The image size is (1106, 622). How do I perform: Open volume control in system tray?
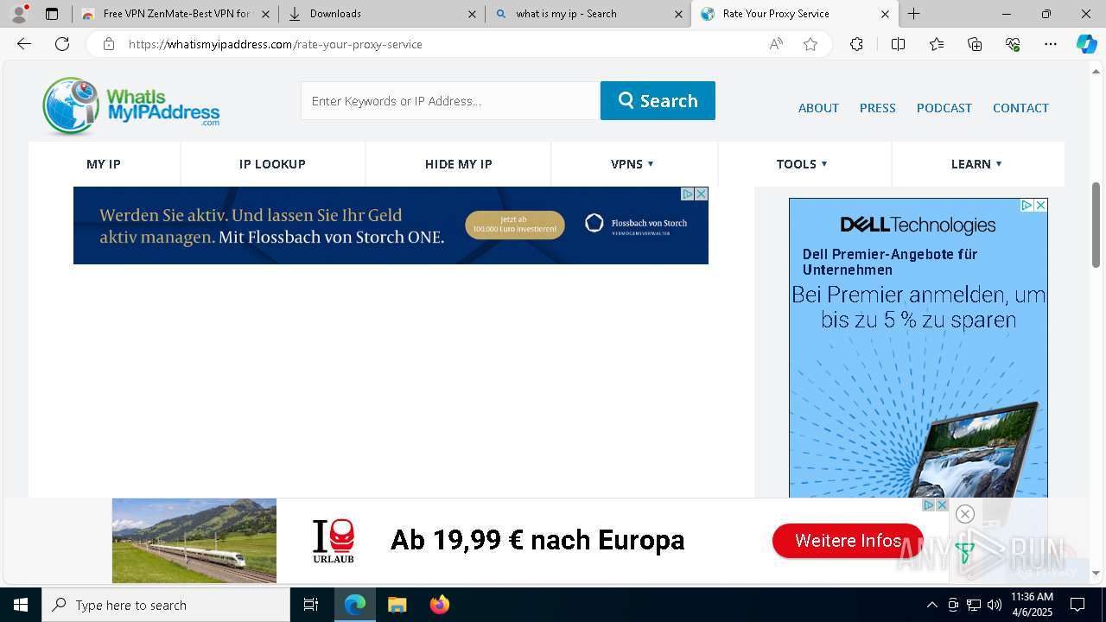995,605
